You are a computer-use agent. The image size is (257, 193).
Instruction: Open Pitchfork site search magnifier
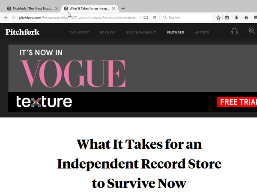[251, 31]
